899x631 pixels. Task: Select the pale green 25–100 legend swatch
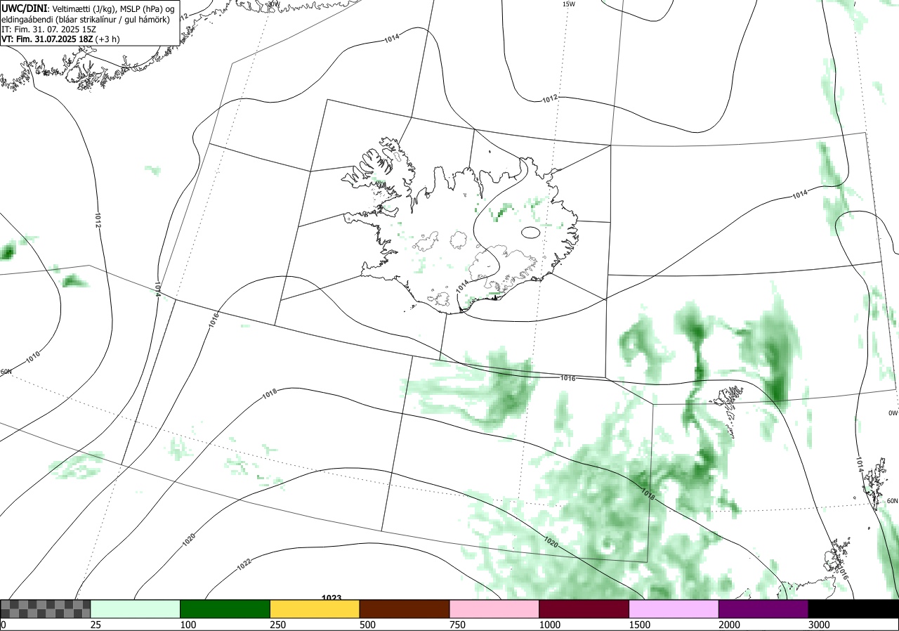click(136, 609)
